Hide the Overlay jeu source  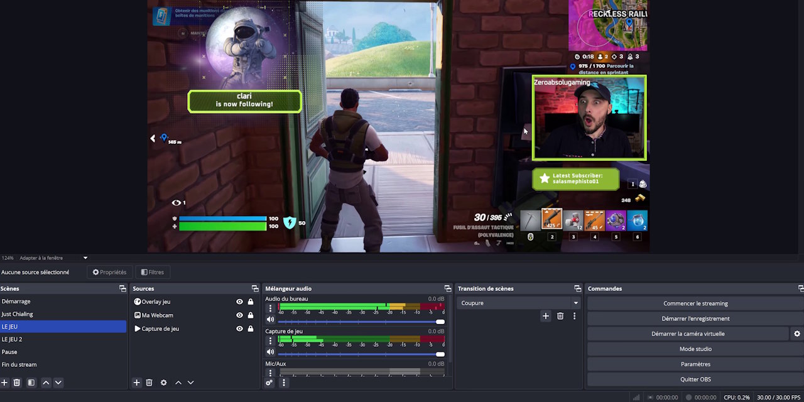pyautogui.click(x=239, y=301)
